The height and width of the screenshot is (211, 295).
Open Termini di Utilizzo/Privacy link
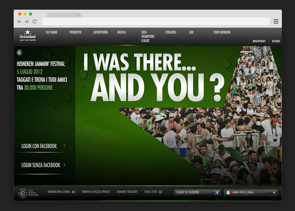[96, 192]
